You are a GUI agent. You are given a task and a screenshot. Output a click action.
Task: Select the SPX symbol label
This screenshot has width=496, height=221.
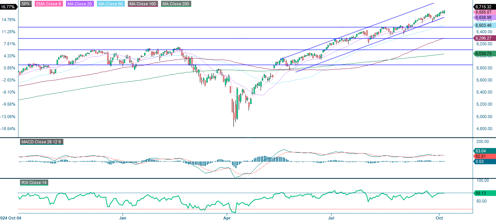(x=26, y=4)
